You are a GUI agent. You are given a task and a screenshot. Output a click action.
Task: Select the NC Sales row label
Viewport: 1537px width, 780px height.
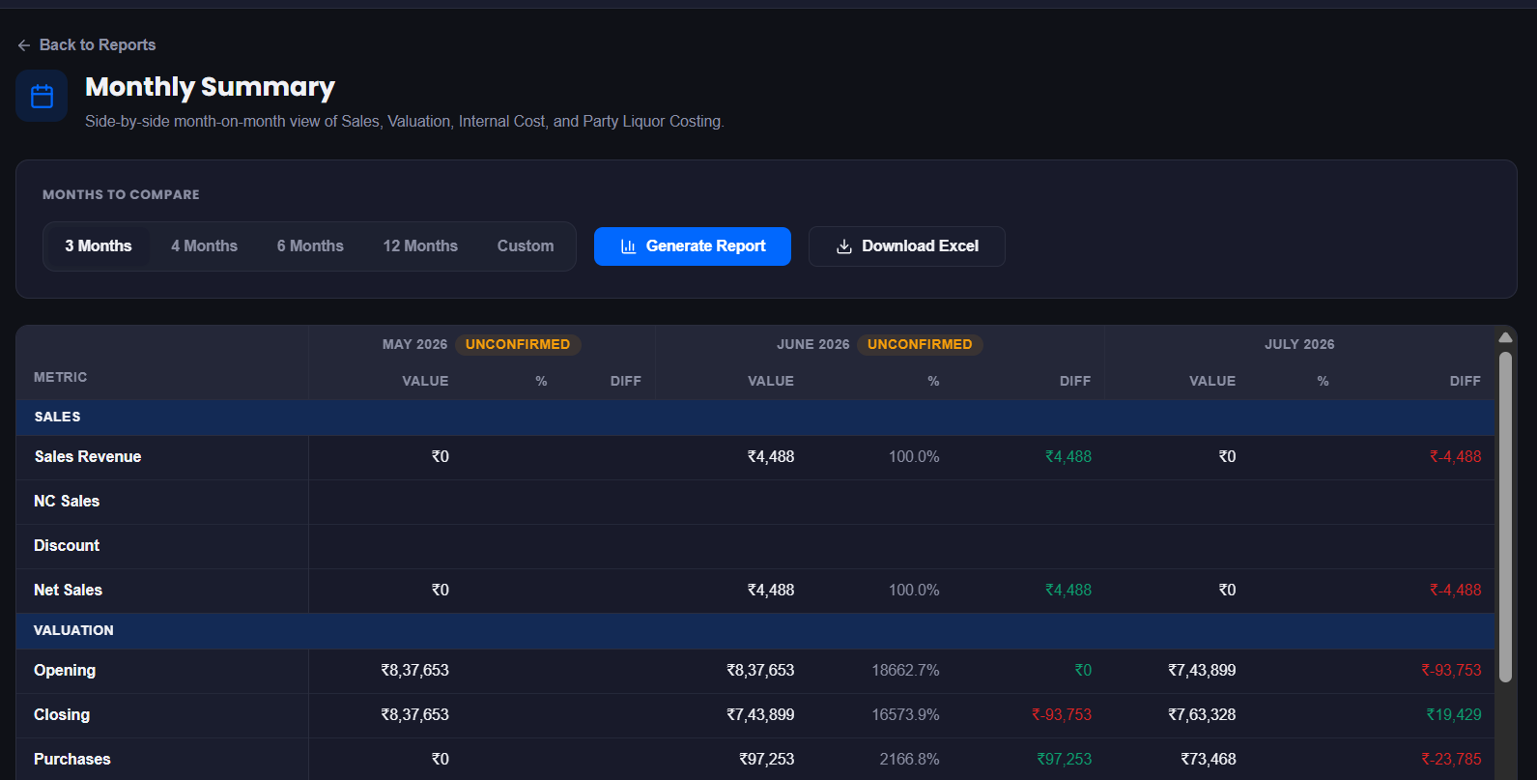pyautogui.click(x=67, y=502)
